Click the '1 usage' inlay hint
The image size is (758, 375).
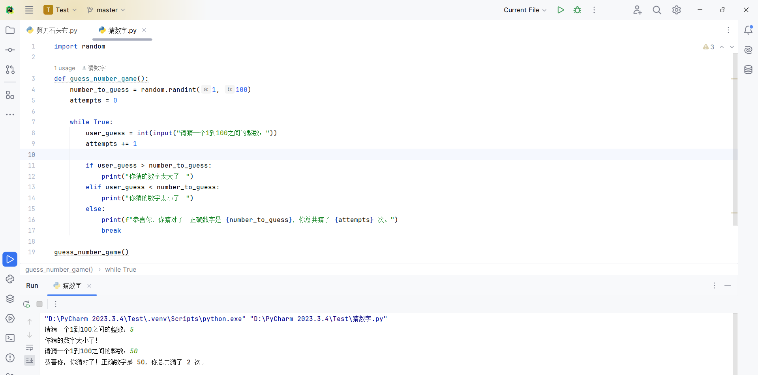(65, 68)
